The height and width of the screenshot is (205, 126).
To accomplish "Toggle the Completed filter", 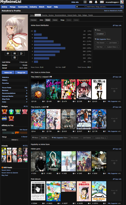I will coord(100,34).
